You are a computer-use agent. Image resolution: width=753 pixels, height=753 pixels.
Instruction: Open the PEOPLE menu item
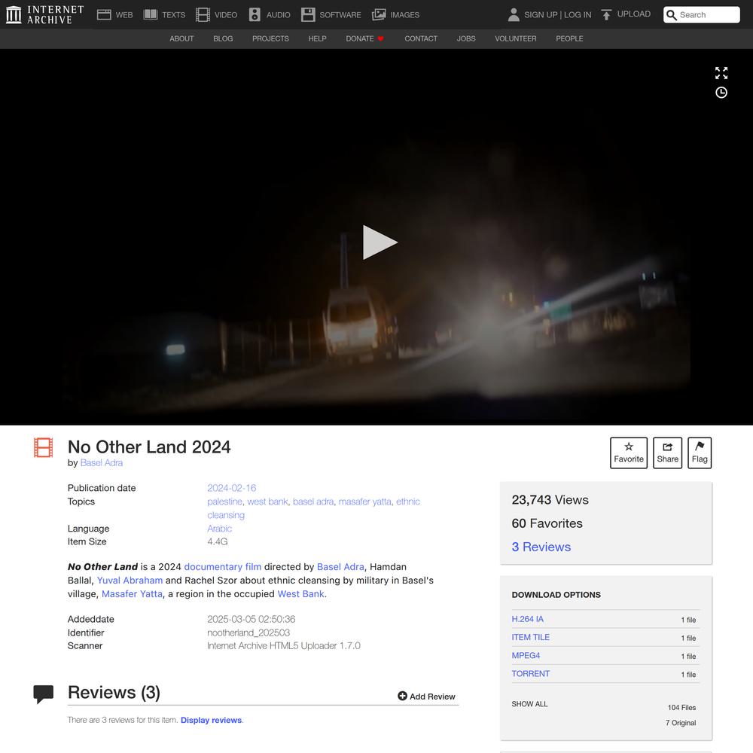569,38
